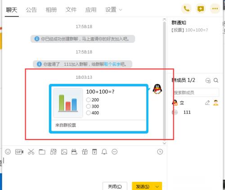Click the send image icon
Image resolution: width=225 pixels, height=190 pixels.
tap(64, 152)
